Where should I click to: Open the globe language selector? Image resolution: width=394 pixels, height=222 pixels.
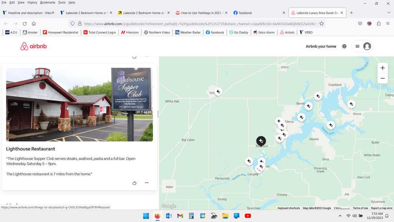click(x=344, y=46)
